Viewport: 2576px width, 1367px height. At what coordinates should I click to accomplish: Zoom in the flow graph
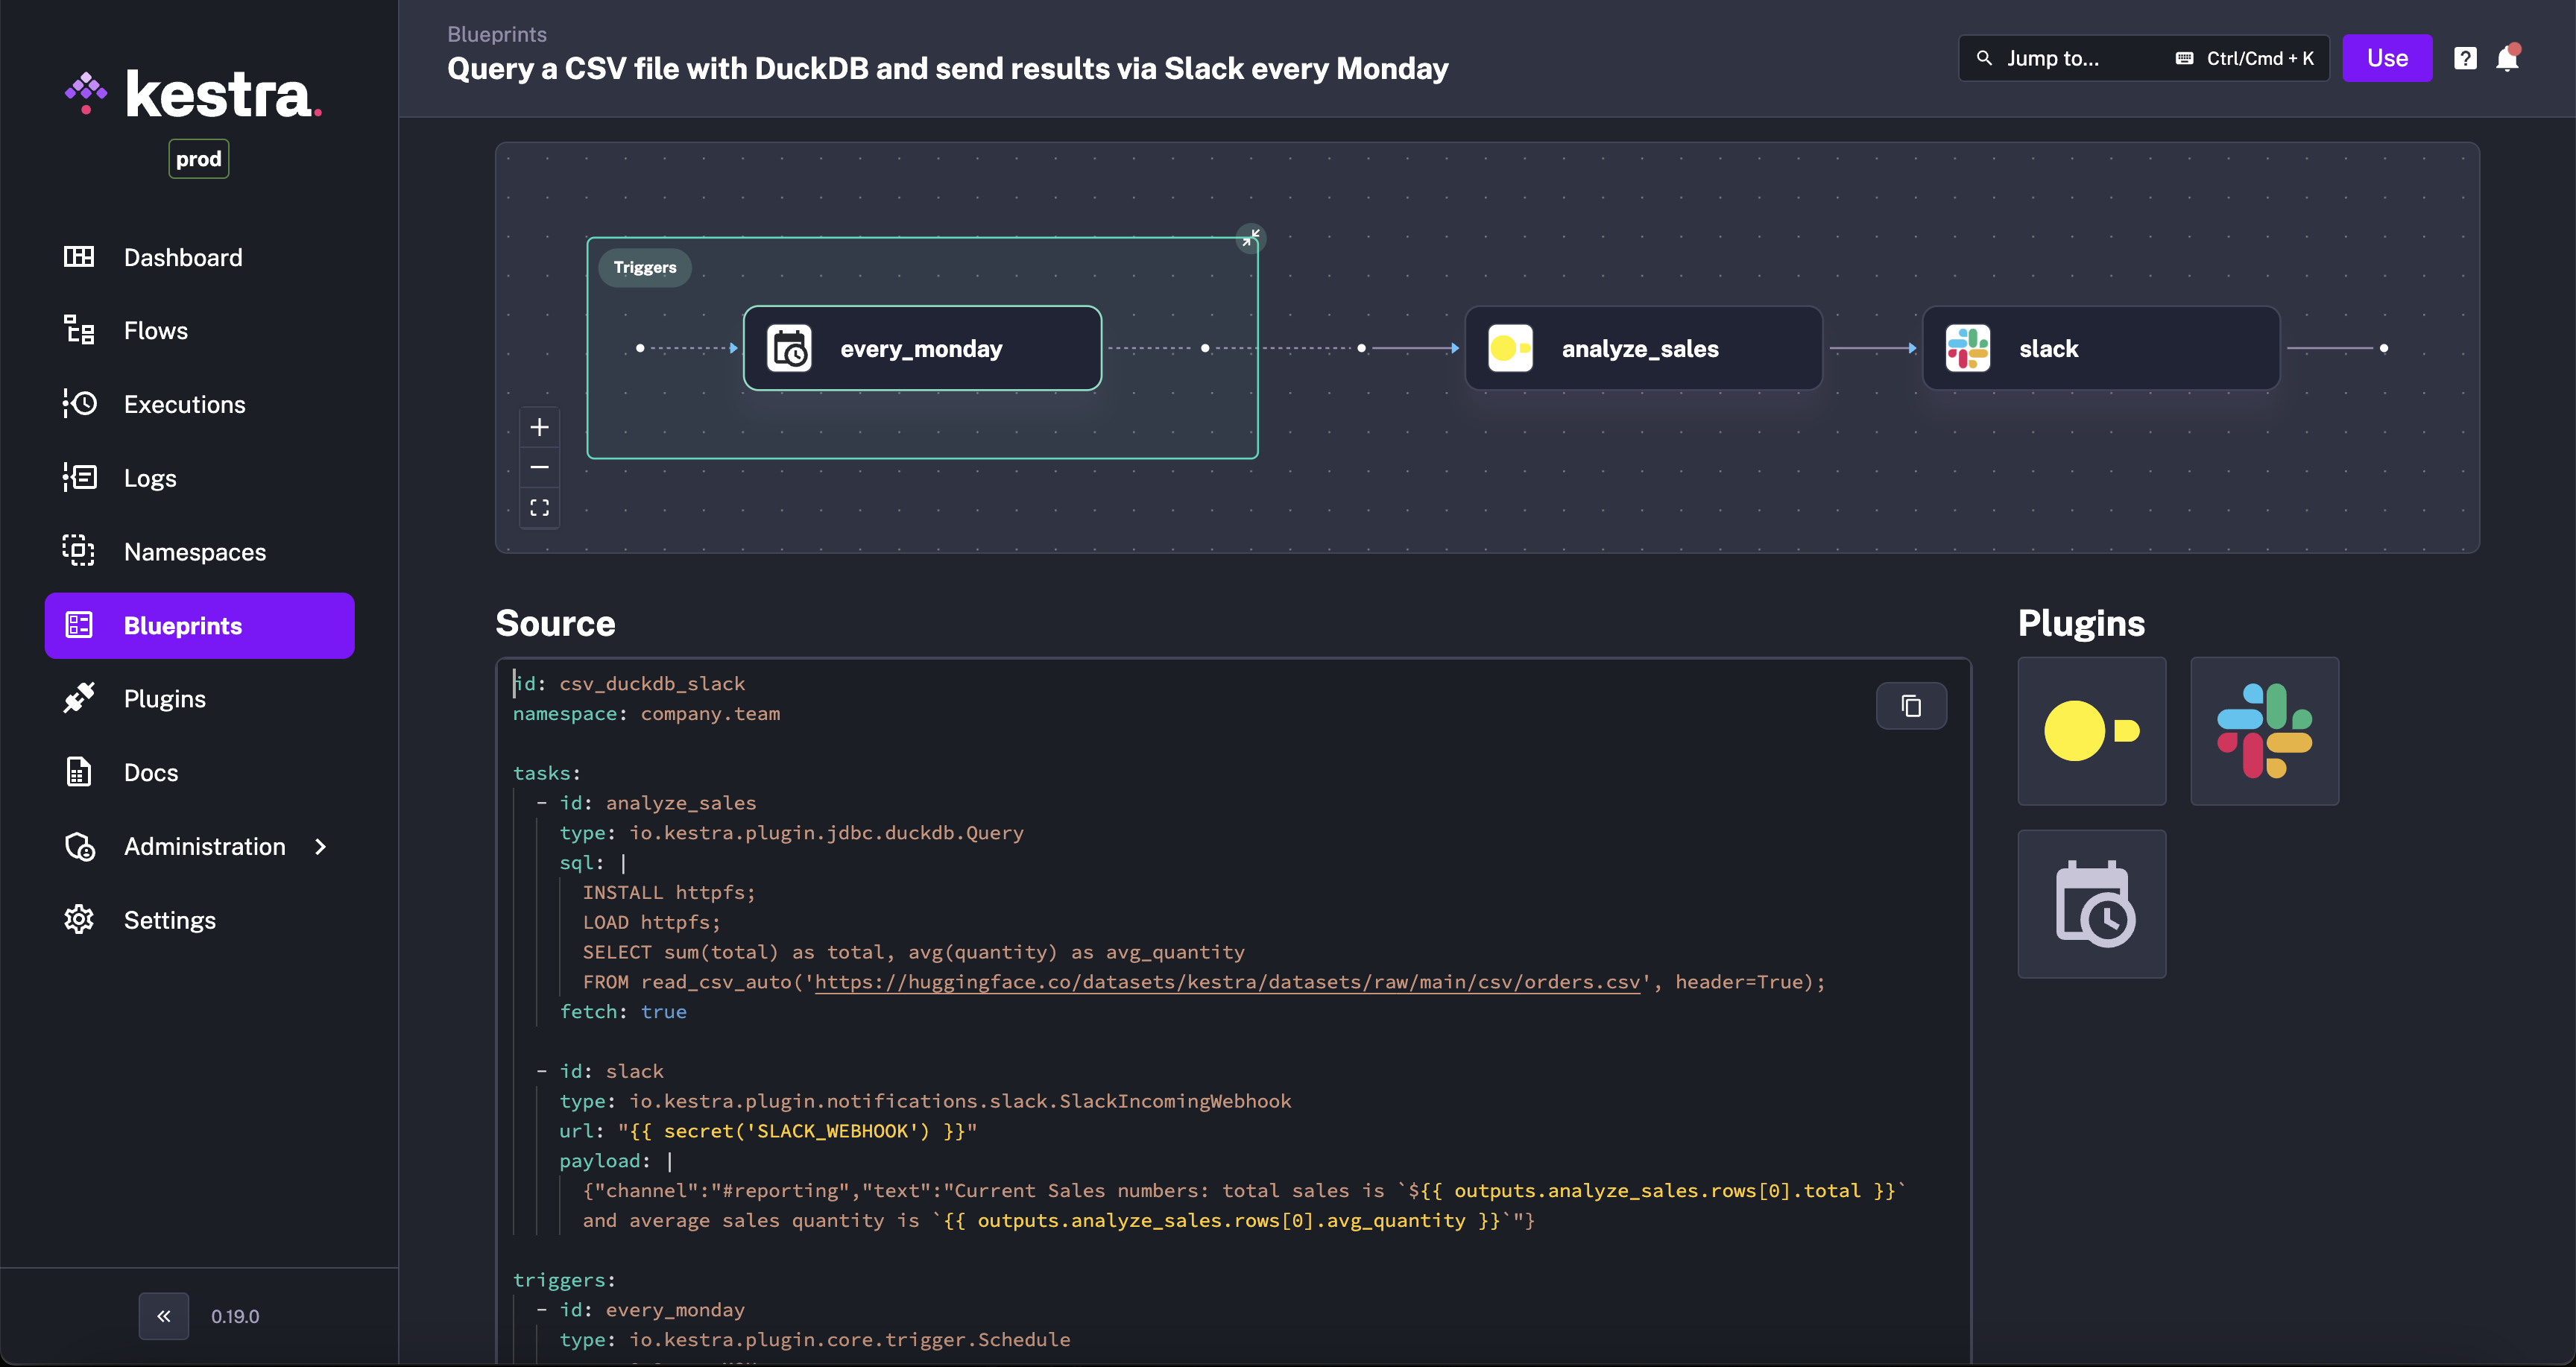coord(539,427)
